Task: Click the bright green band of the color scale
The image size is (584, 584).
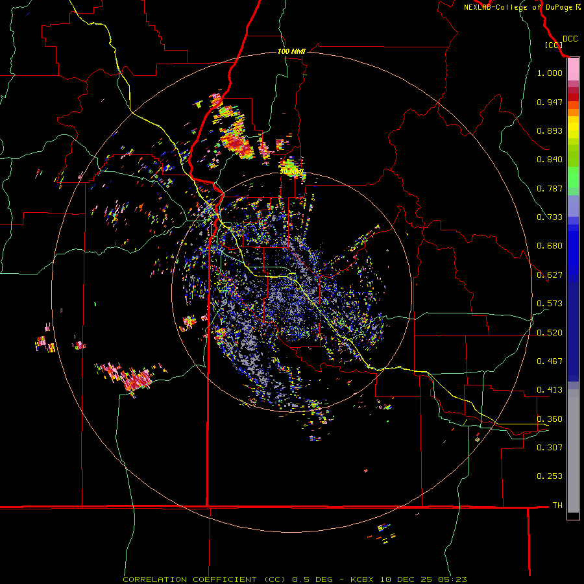Action: (x=573, y=177)
